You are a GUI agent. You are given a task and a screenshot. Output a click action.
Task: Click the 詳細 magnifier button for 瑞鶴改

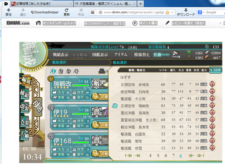pyautogui.click(x=100, y=96)
